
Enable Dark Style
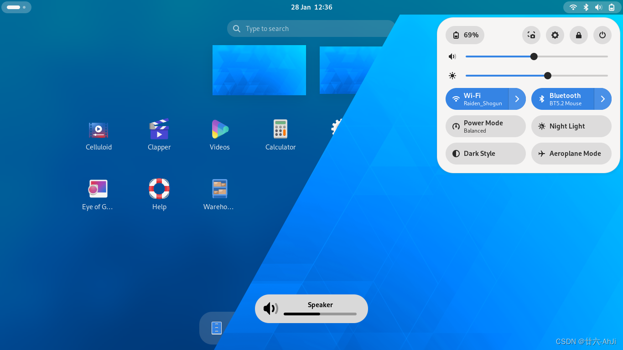pos(486,154)
